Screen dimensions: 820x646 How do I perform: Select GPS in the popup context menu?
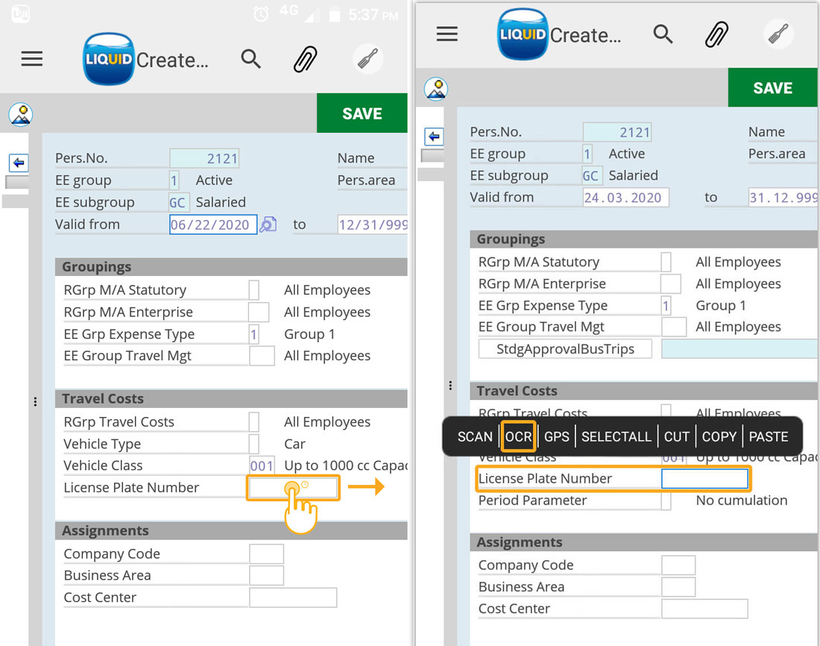tap(556, 437)
